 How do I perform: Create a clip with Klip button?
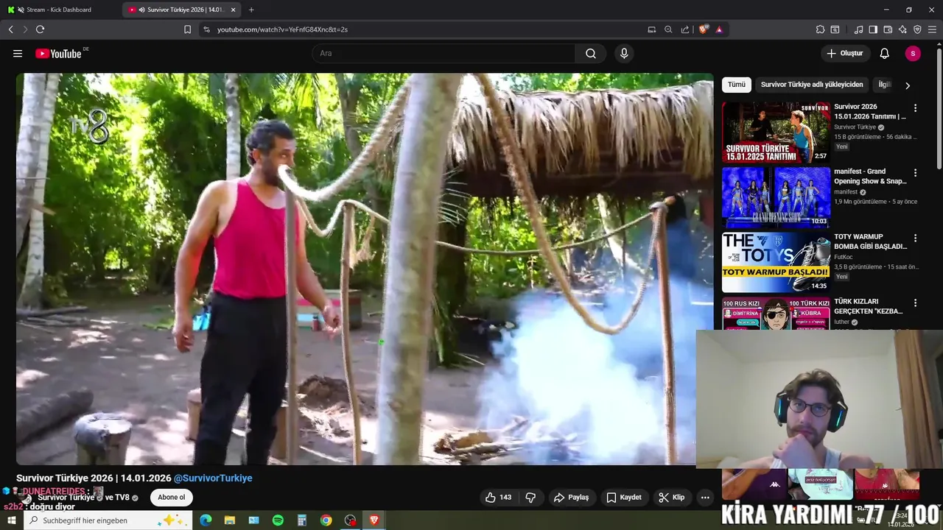pyautogui.click(x=671, y=498)
